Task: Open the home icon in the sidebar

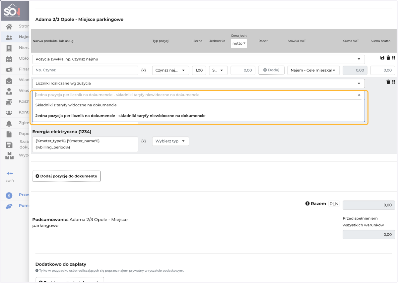Action: (9, 27)
